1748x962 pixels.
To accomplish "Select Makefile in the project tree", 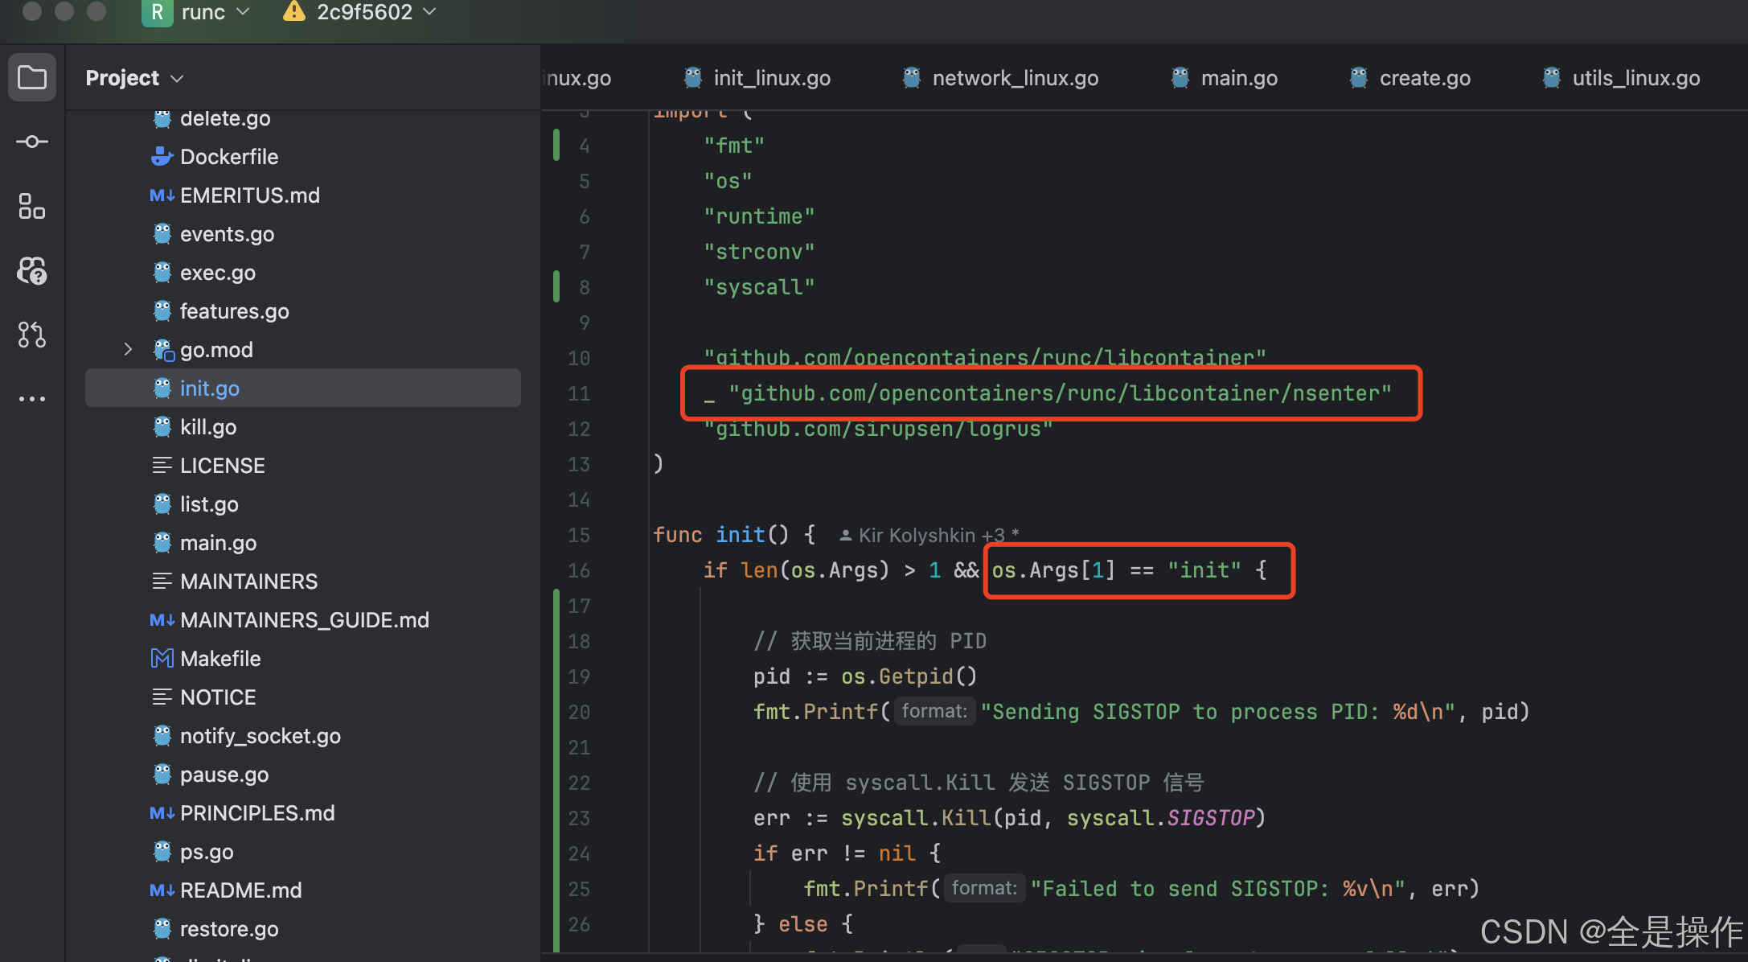I will [x=220, y=658].
